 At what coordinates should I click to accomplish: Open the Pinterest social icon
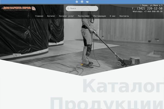point(77,2)
